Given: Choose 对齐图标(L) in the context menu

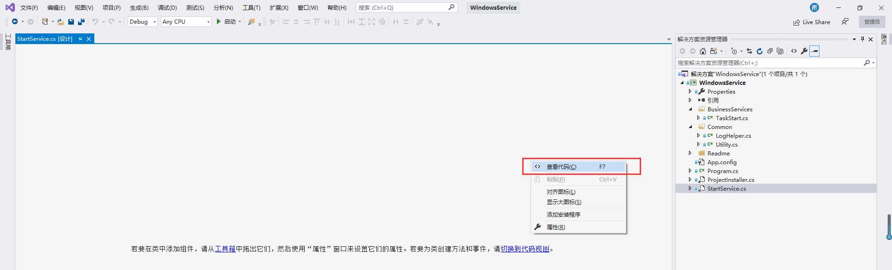Looking at the screenshot, I should tap(578, 192).
